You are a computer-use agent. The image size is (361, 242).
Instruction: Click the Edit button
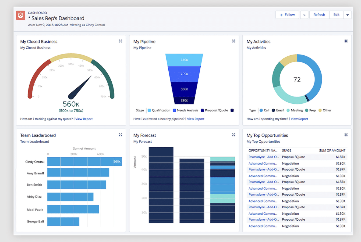click(336, 15)
